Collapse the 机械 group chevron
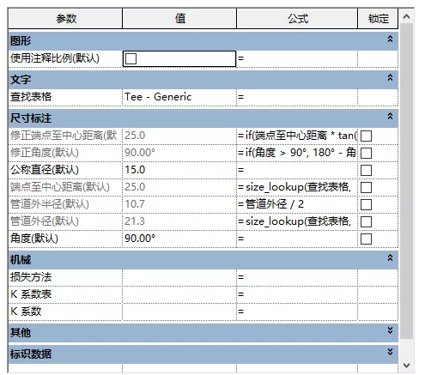Viewport: 425px width, 375px height. tap(390, 257)
